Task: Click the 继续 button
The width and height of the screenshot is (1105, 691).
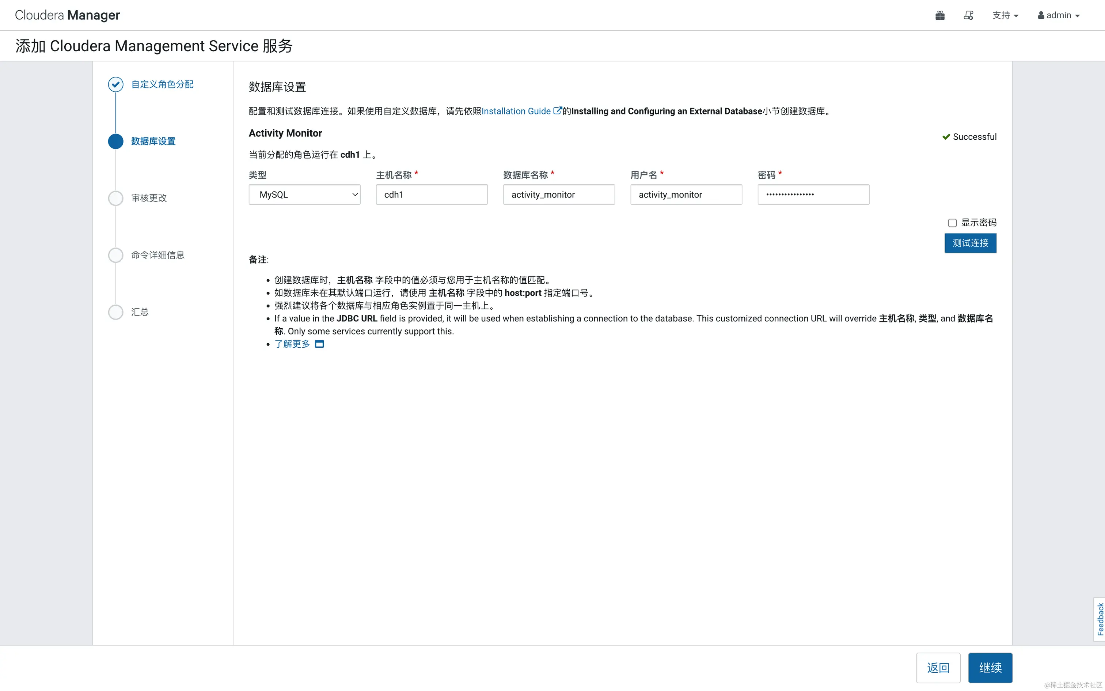Action: (x=990, y=668)
